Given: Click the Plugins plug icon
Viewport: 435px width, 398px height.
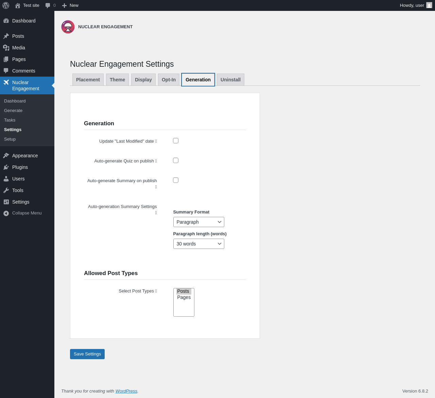Looking at the screenshot, I should pos(6,167).
